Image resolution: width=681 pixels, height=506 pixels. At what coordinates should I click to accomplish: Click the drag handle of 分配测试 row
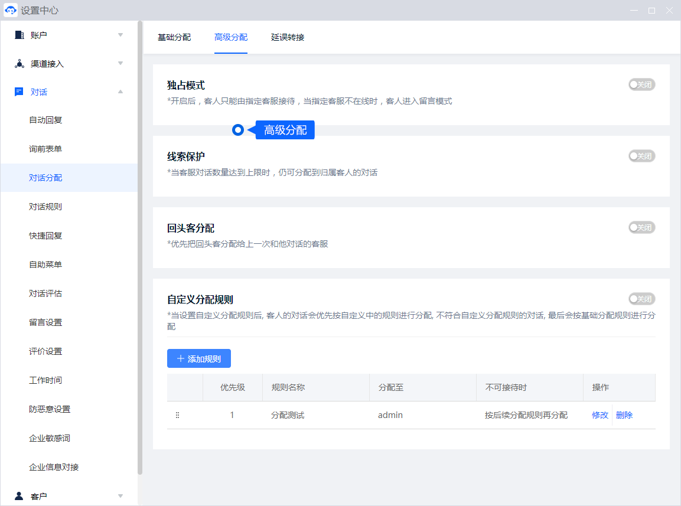[x=177, y=415]
